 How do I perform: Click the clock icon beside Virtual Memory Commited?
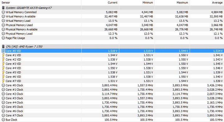tap(3, 12)
